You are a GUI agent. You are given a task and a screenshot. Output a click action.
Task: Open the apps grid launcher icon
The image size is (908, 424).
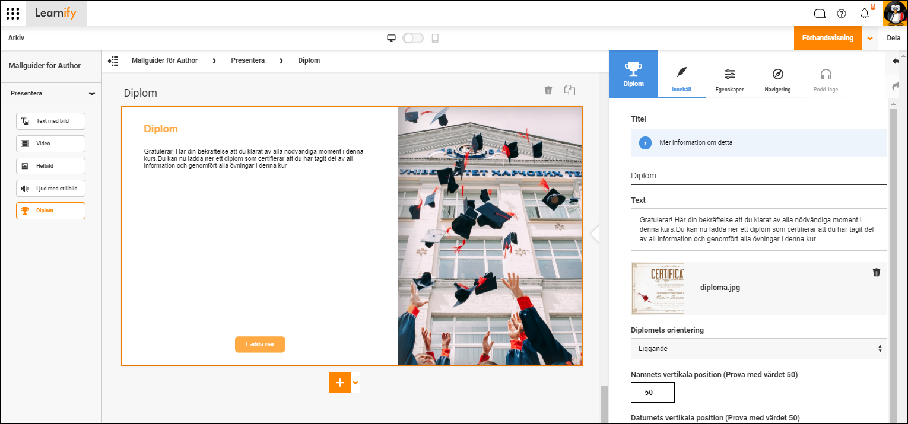[12, 13]
